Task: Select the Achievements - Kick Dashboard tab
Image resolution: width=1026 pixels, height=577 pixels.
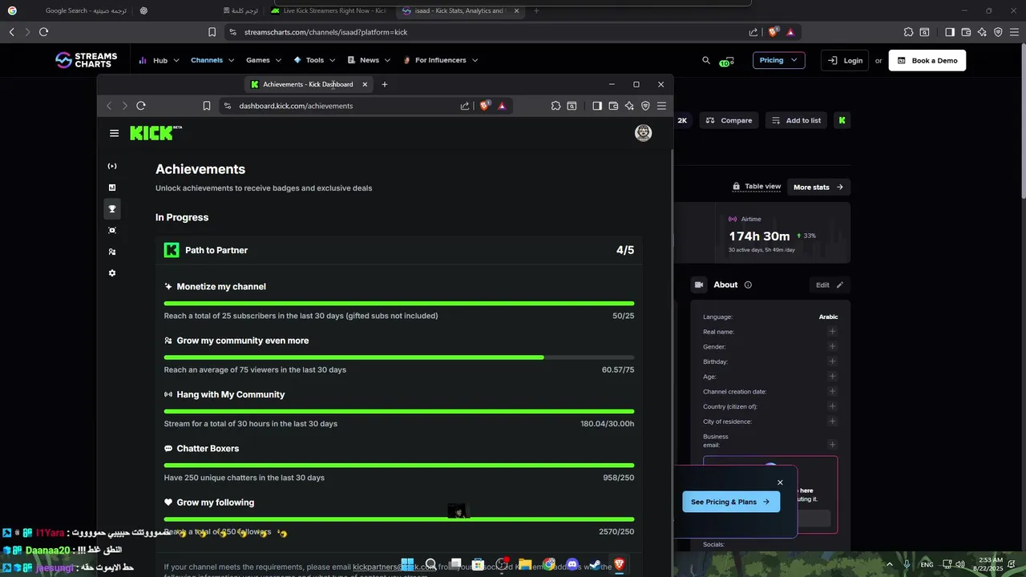Action: [309, 84]
